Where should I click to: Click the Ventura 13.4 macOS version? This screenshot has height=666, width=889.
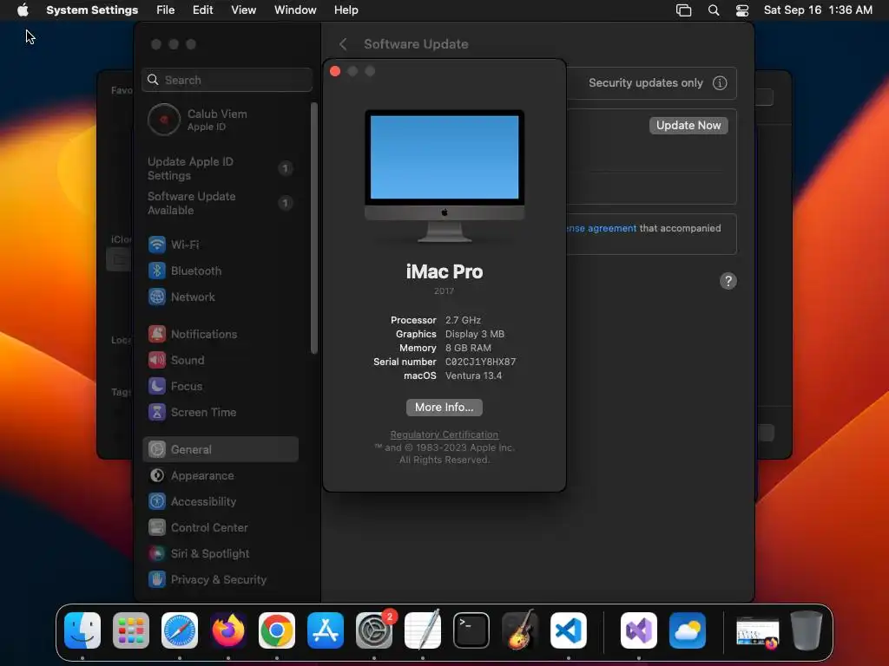(473, 375)
